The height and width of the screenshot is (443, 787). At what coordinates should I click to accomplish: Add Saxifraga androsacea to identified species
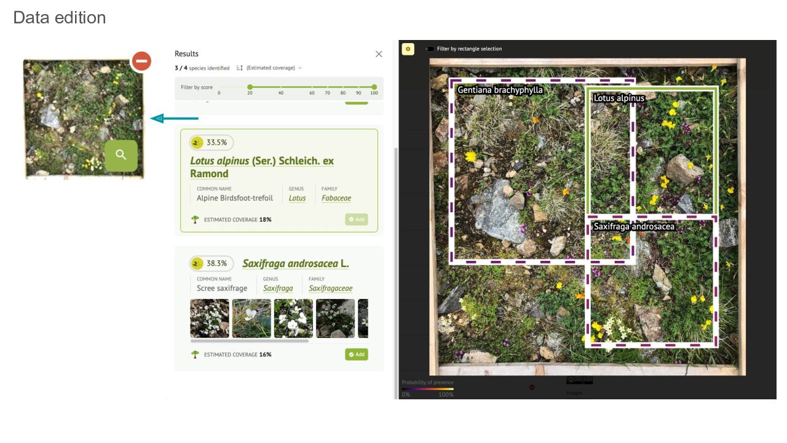(356, 354)
